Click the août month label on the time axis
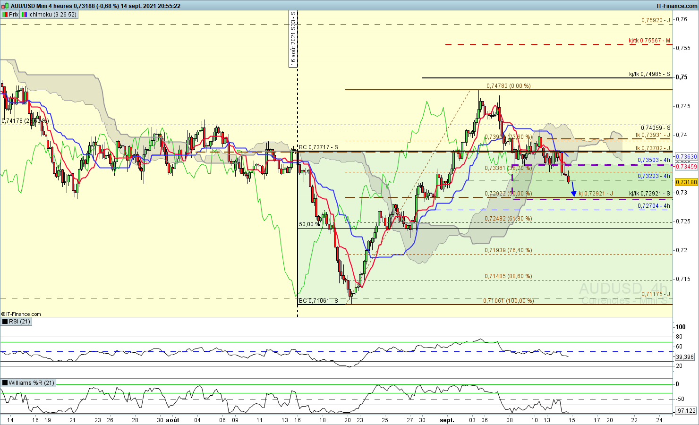This screenshot has height=425, width=699. click(x=172, y=420)
